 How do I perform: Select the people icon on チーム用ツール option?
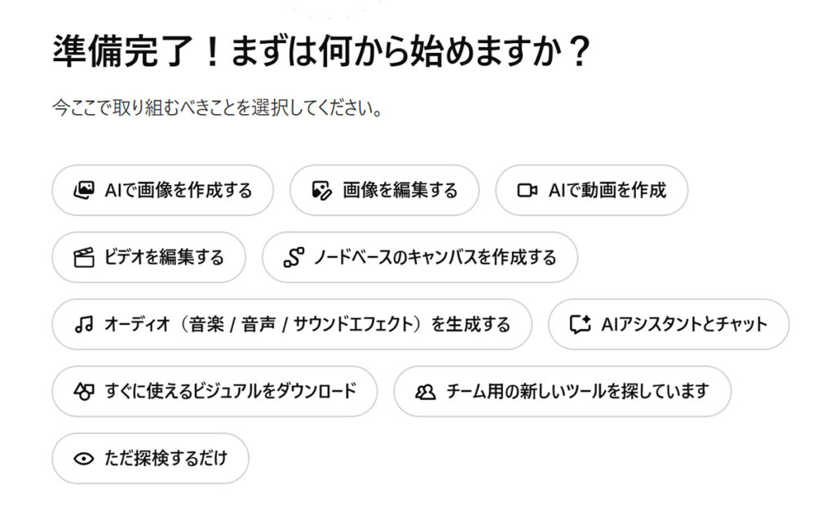(x=425, y=390)
